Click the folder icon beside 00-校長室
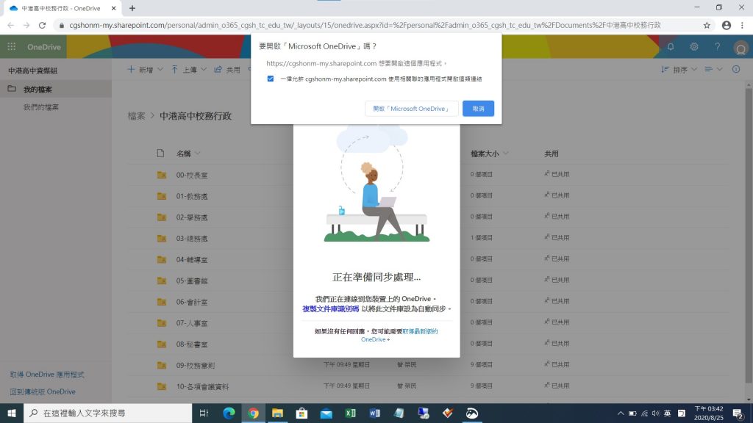The width and height of the screenshot is (753, 423). tap(161, 175)
